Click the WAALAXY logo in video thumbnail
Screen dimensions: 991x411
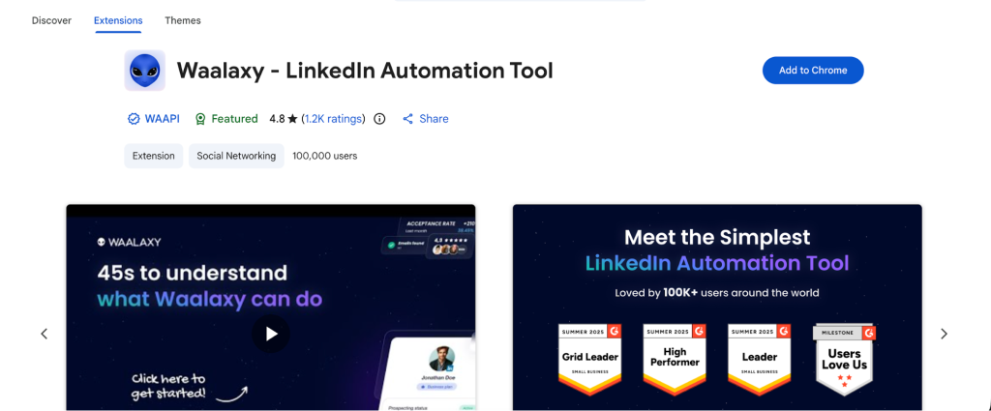[x=129, y=242]
